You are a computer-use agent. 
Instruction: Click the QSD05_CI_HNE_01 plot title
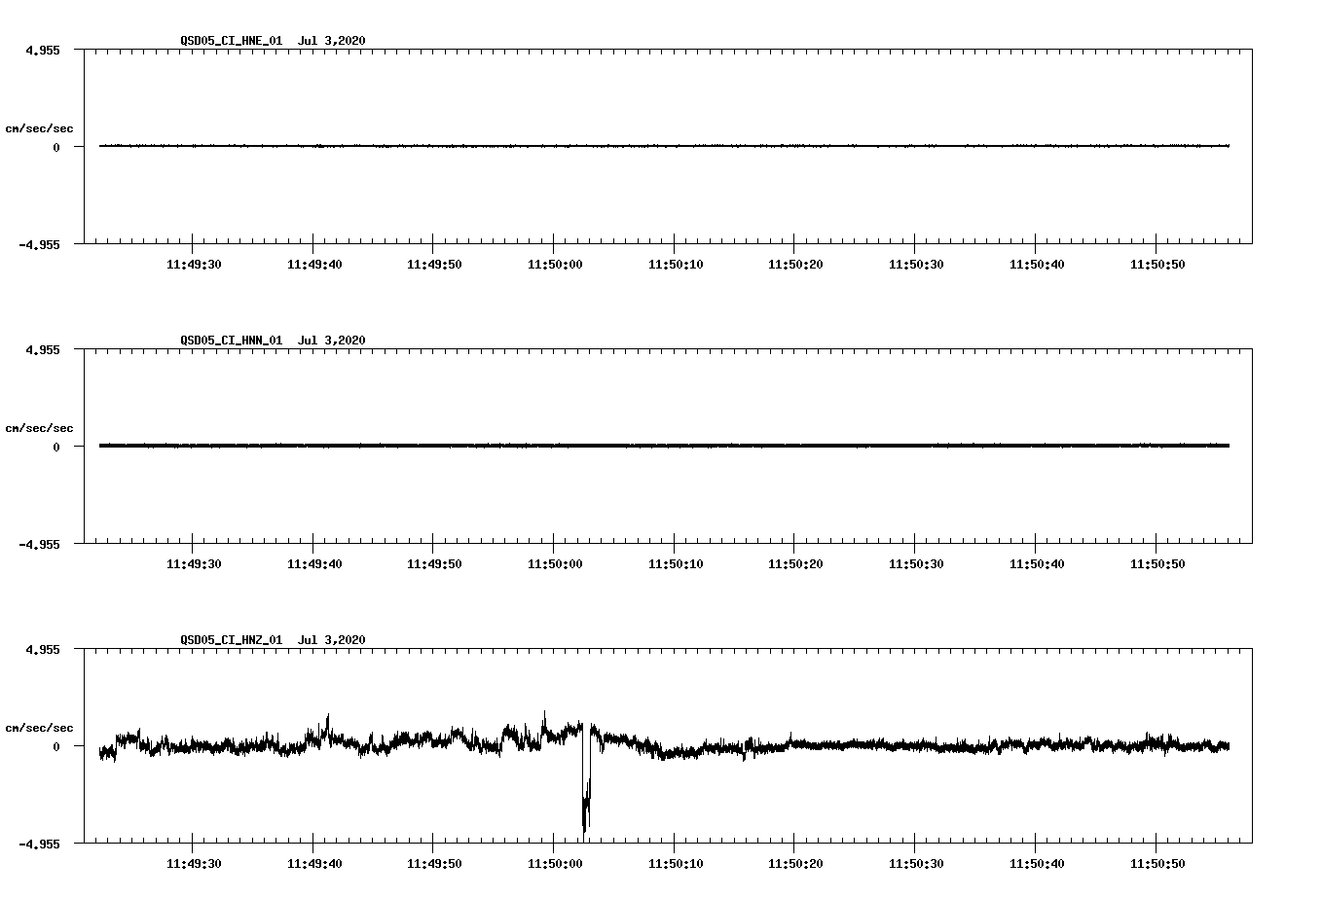(x=273, y=41)
